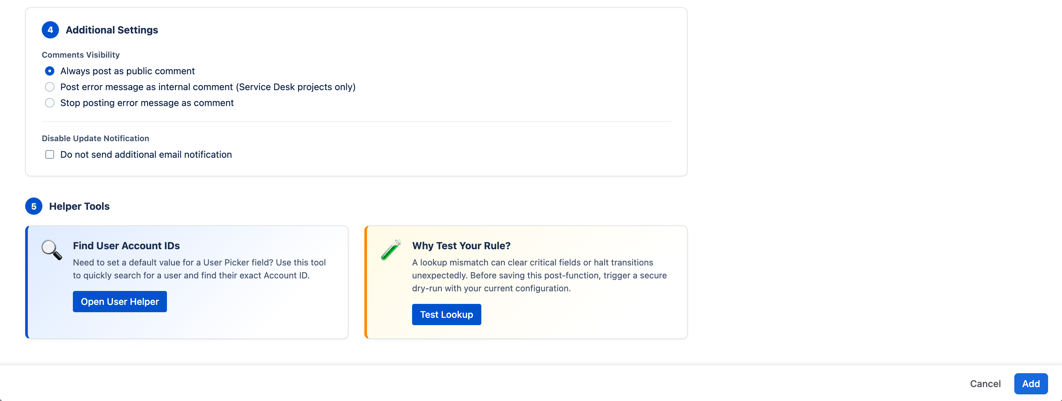Cancel adding the post-function

click(x=985, y=384)
